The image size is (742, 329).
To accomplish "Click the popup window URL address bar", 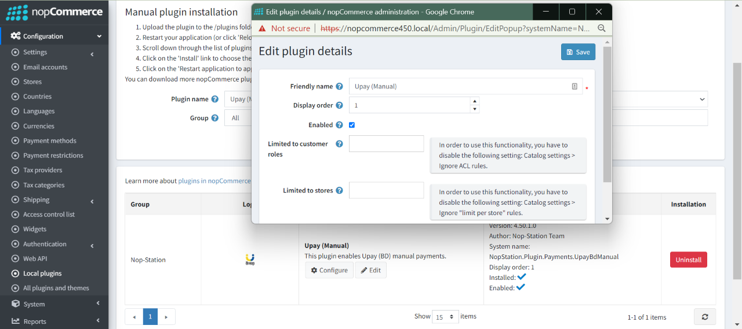I will point(455,28).
